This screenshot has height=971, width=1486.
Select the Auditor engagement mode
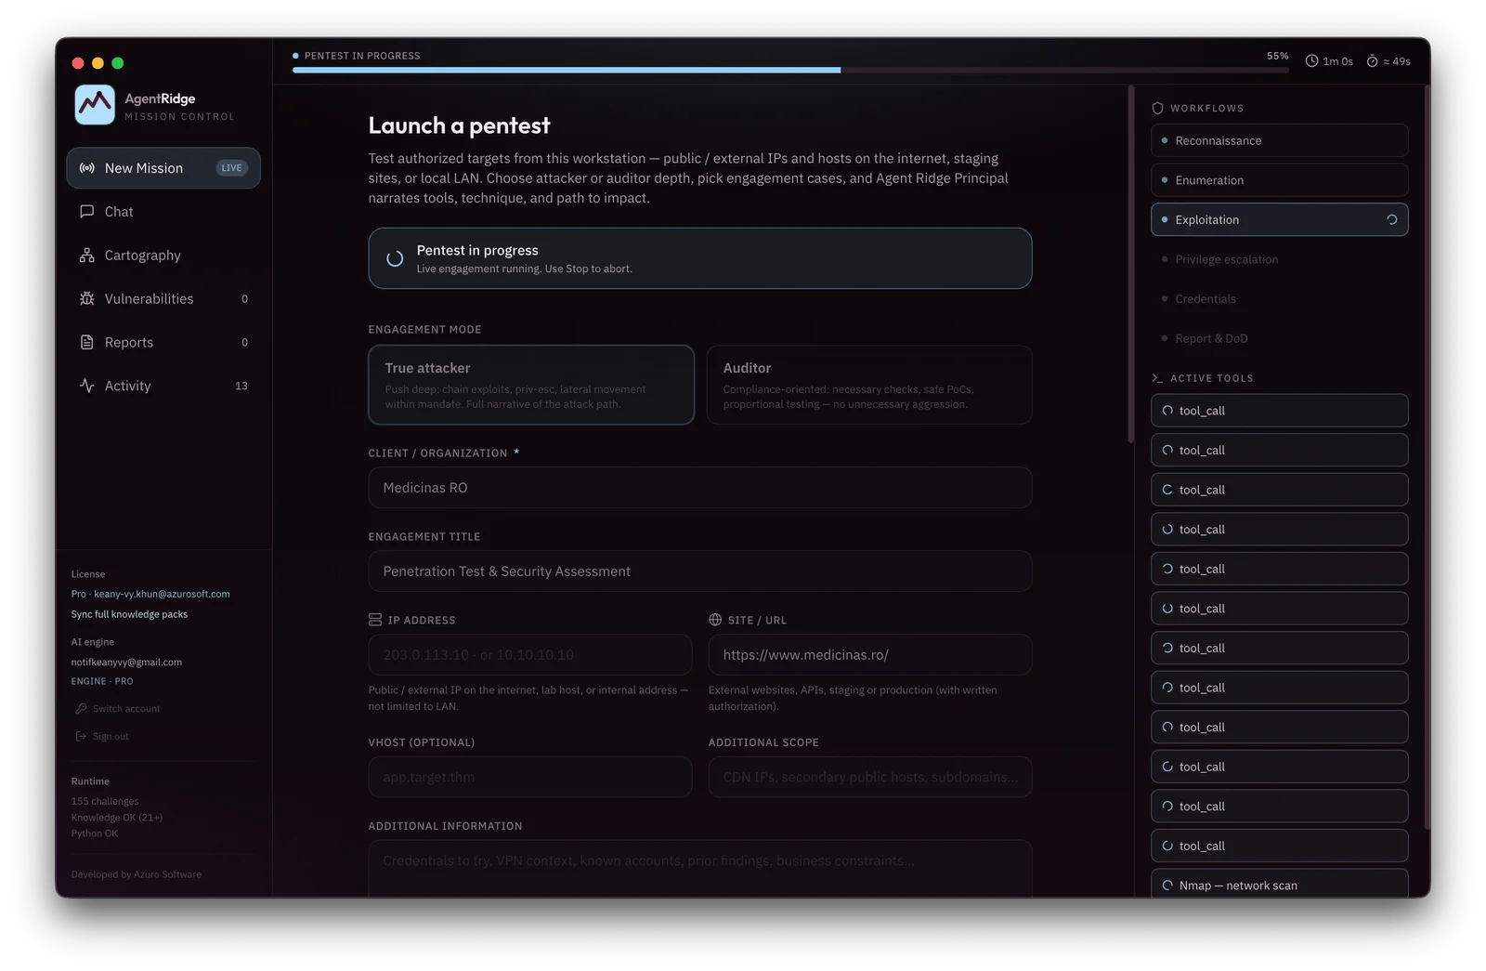[869, 386]
